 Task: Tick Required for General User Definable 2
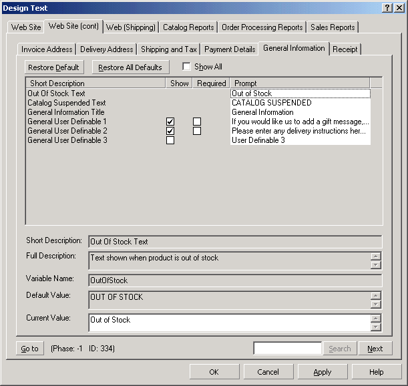tap(197, 131)
